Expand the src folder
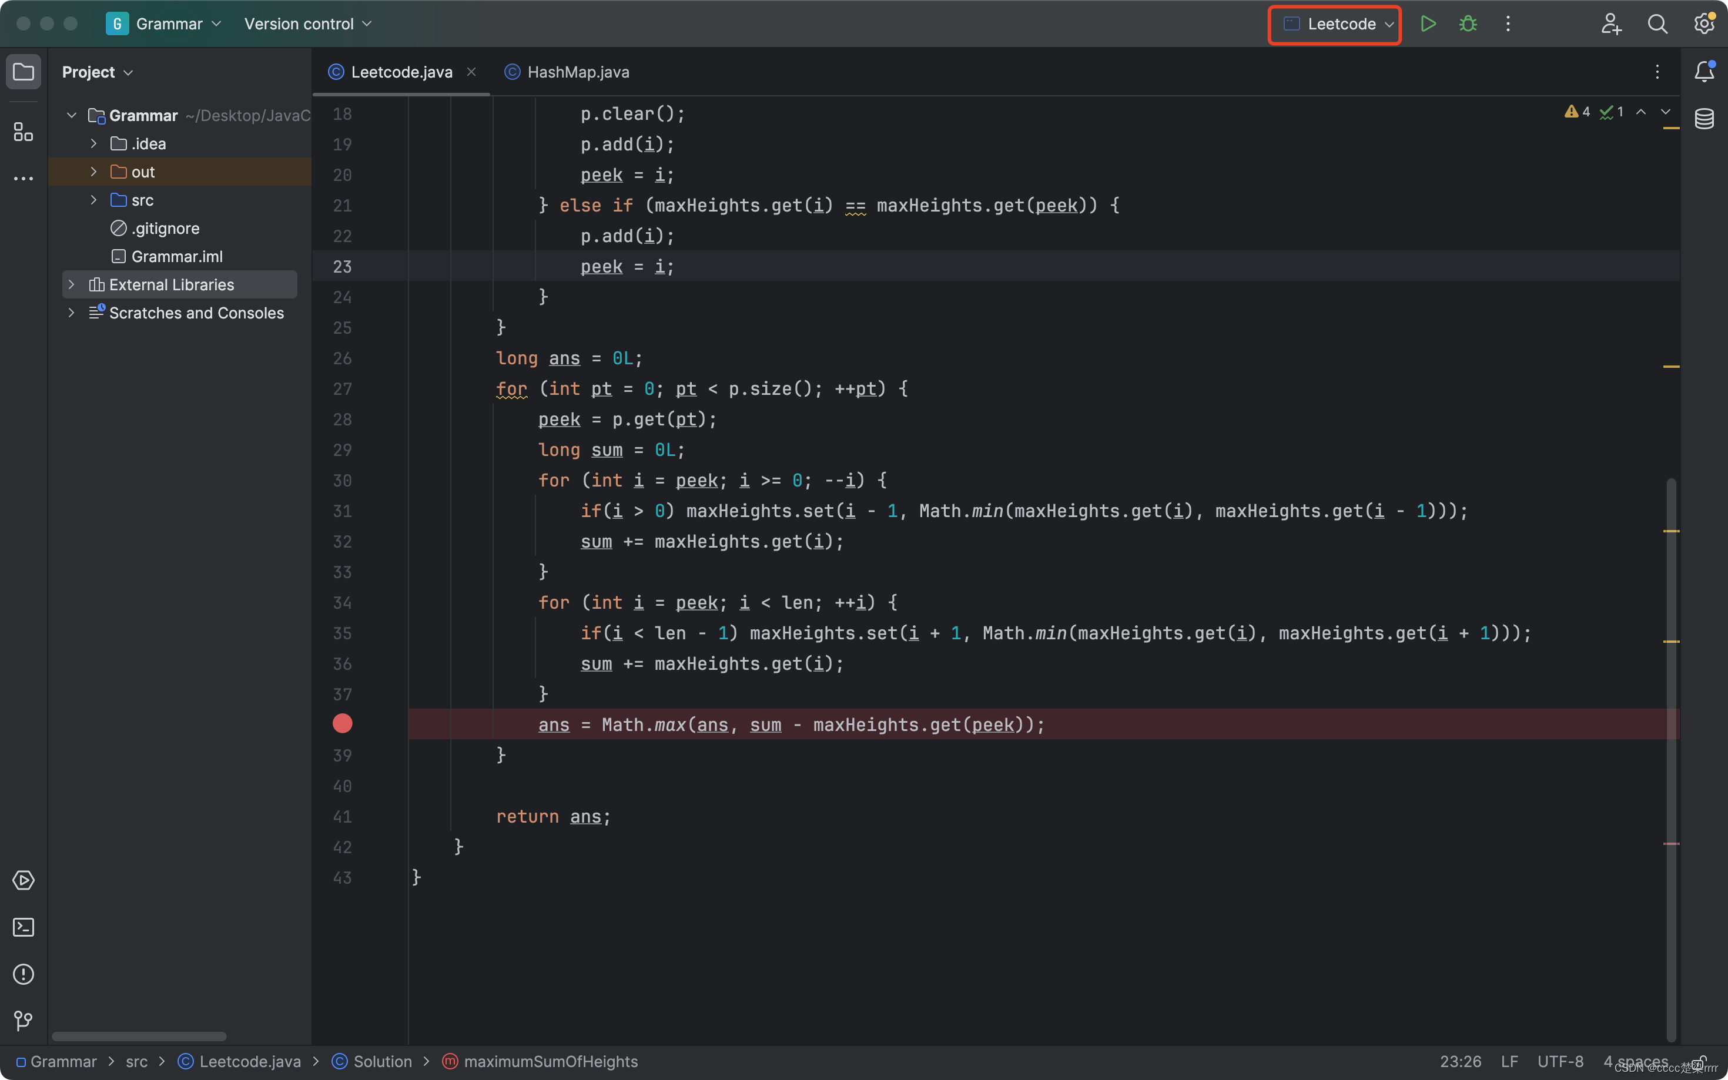 [x=93, y=200]
